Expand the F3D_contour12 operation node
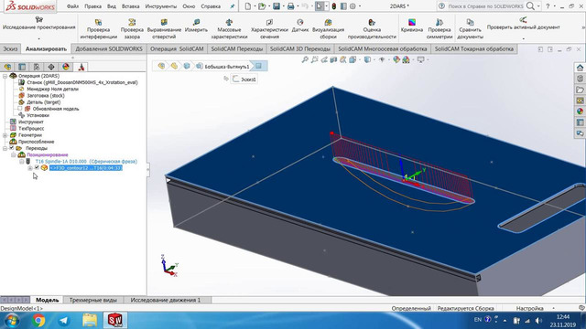 click(x=30, y=168)
